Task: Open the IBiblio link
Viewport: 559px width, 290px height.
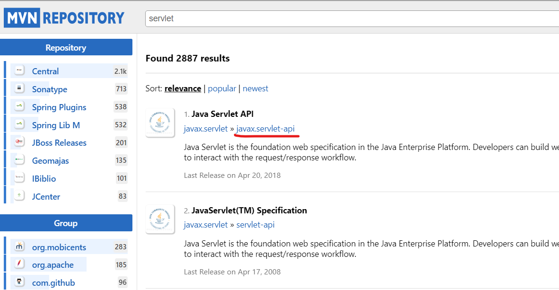Action: click(44, 179)
